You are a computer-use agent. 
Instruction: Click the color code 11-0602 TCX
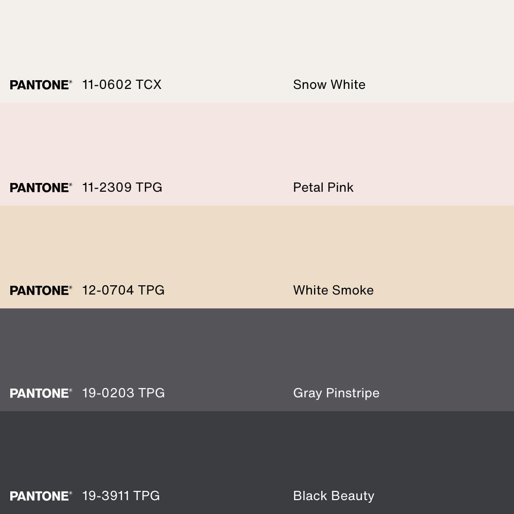pyautogui.click(x=122, y=85)
